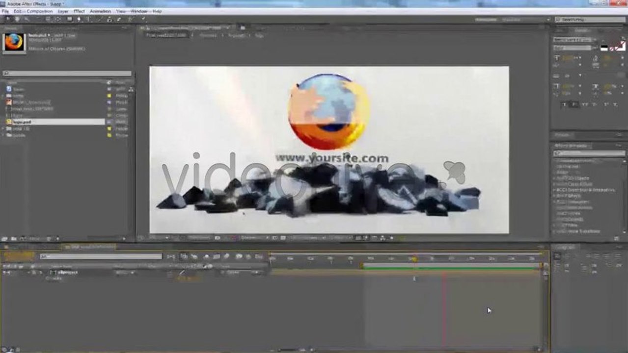Click the Interpret Footage icon in Project panel
This screenshot has height=353, width=628.
point(5,239)
